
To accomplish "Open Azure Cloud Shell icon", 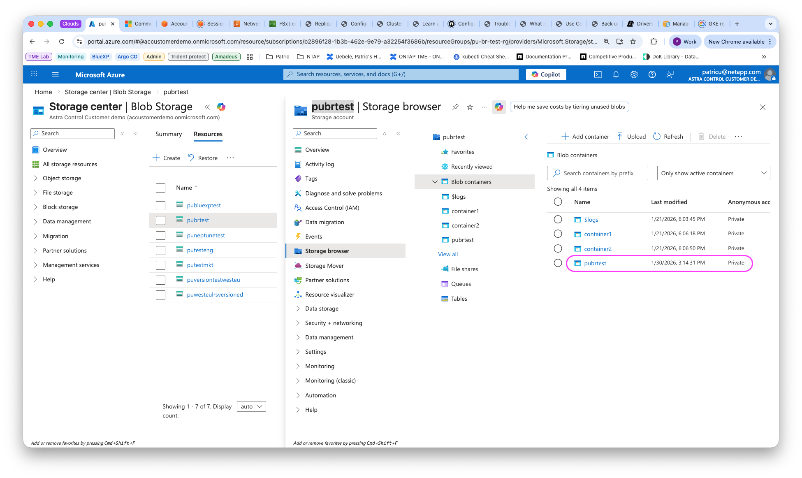I will tap(598, 74).
